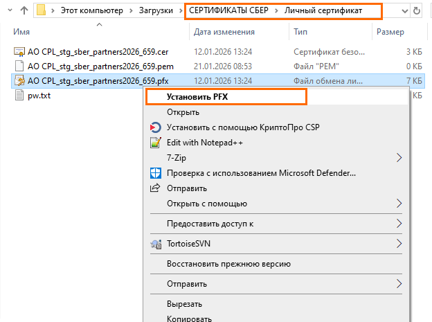Go to Загрузки in the breadcrumb path
Screen dimensions: 432x322
coord(156,11)
